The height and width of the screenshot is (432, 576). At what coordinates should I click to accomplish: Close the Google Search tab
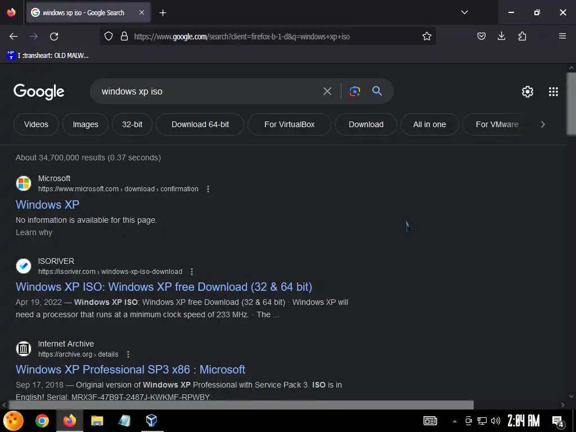pos(141,12)
